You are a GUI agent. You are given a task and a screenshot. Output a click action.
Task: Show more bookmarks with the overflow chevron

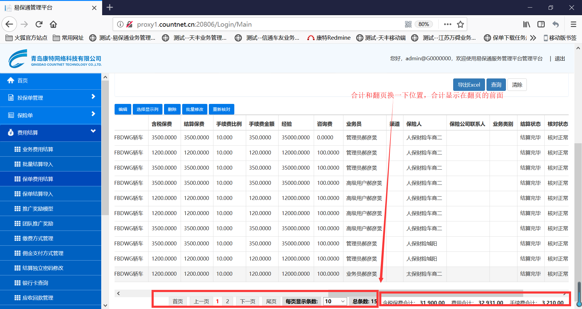point(533,38)
